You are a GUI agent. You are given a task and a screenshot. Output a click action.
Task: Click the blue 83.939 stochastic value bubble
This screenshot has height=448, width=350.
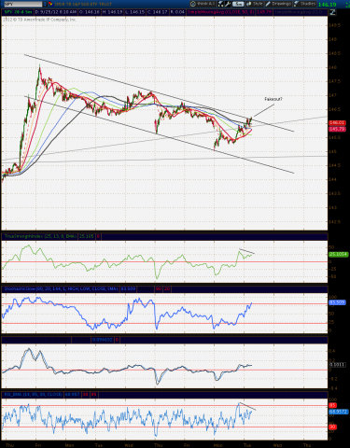pyautogui.click(x=337, y=302)
